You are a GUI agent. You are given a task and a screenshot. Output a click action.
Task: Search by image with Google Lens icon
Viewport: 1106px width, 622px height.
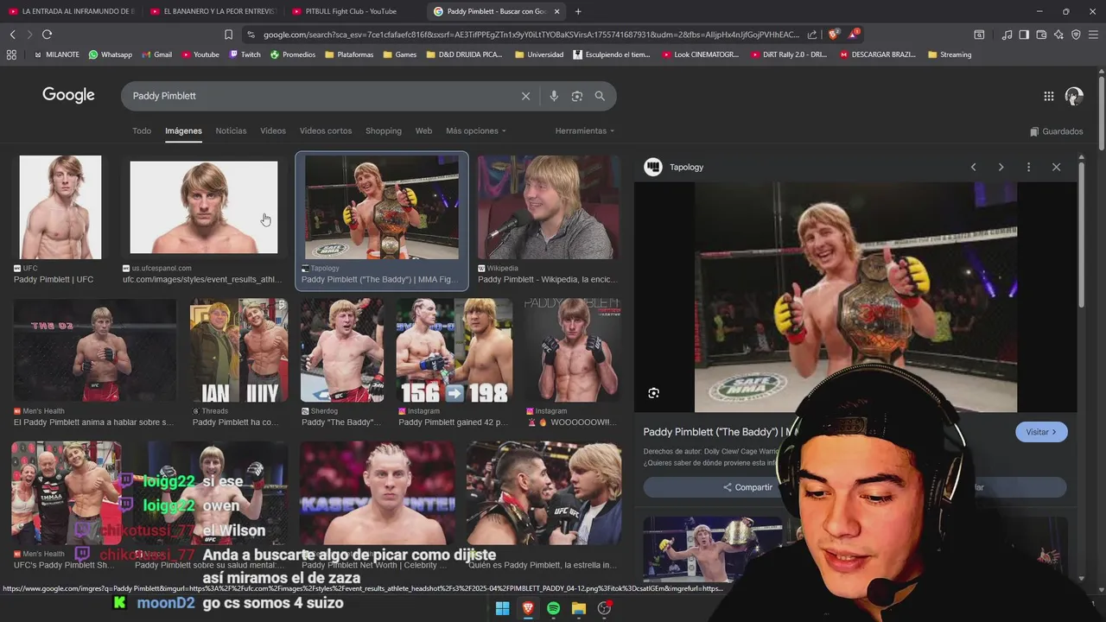tap(577, 96)
